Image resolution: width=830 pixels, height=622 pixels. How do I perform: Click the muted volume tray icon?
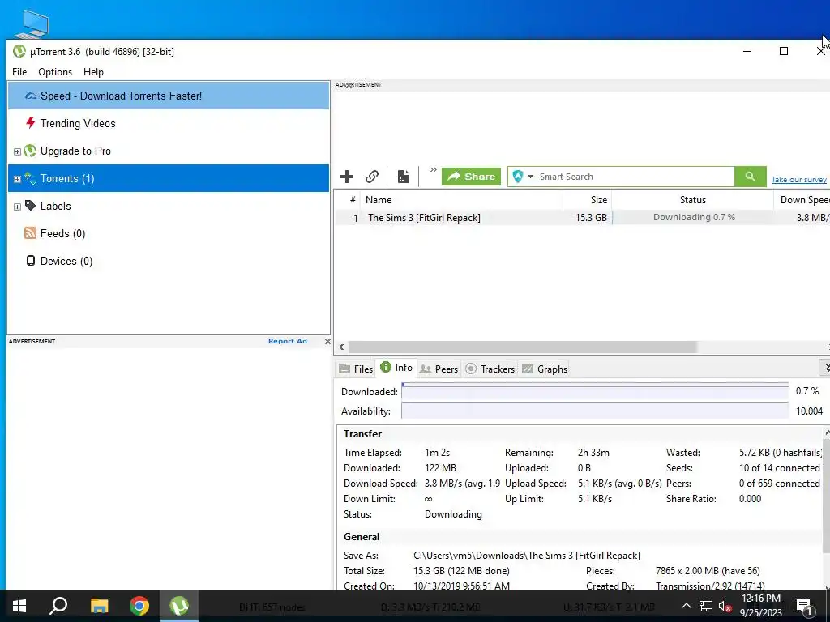[725, 606]
